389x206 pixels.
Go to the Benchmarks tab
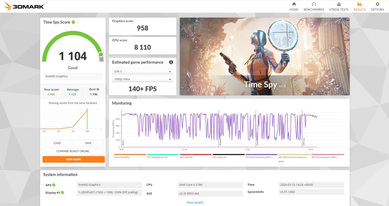coord(314,7)
